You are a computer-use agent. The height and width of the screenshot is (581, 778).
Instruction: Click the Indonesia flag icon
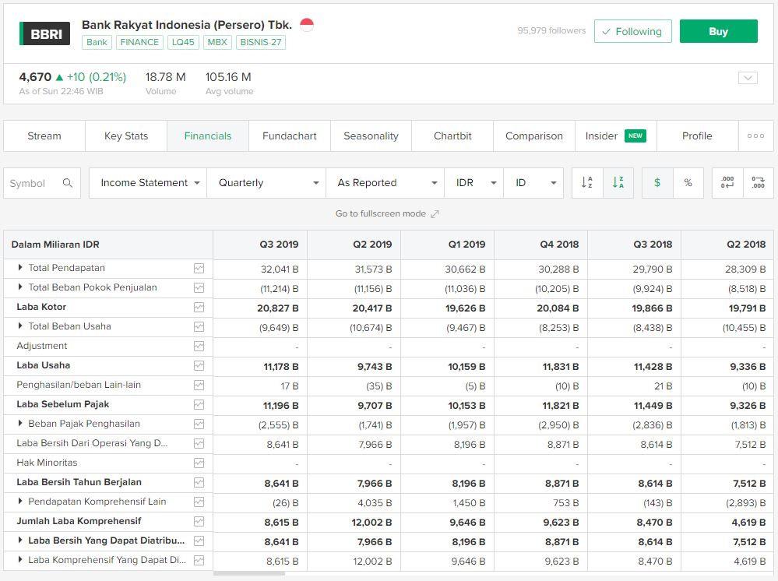307,24
